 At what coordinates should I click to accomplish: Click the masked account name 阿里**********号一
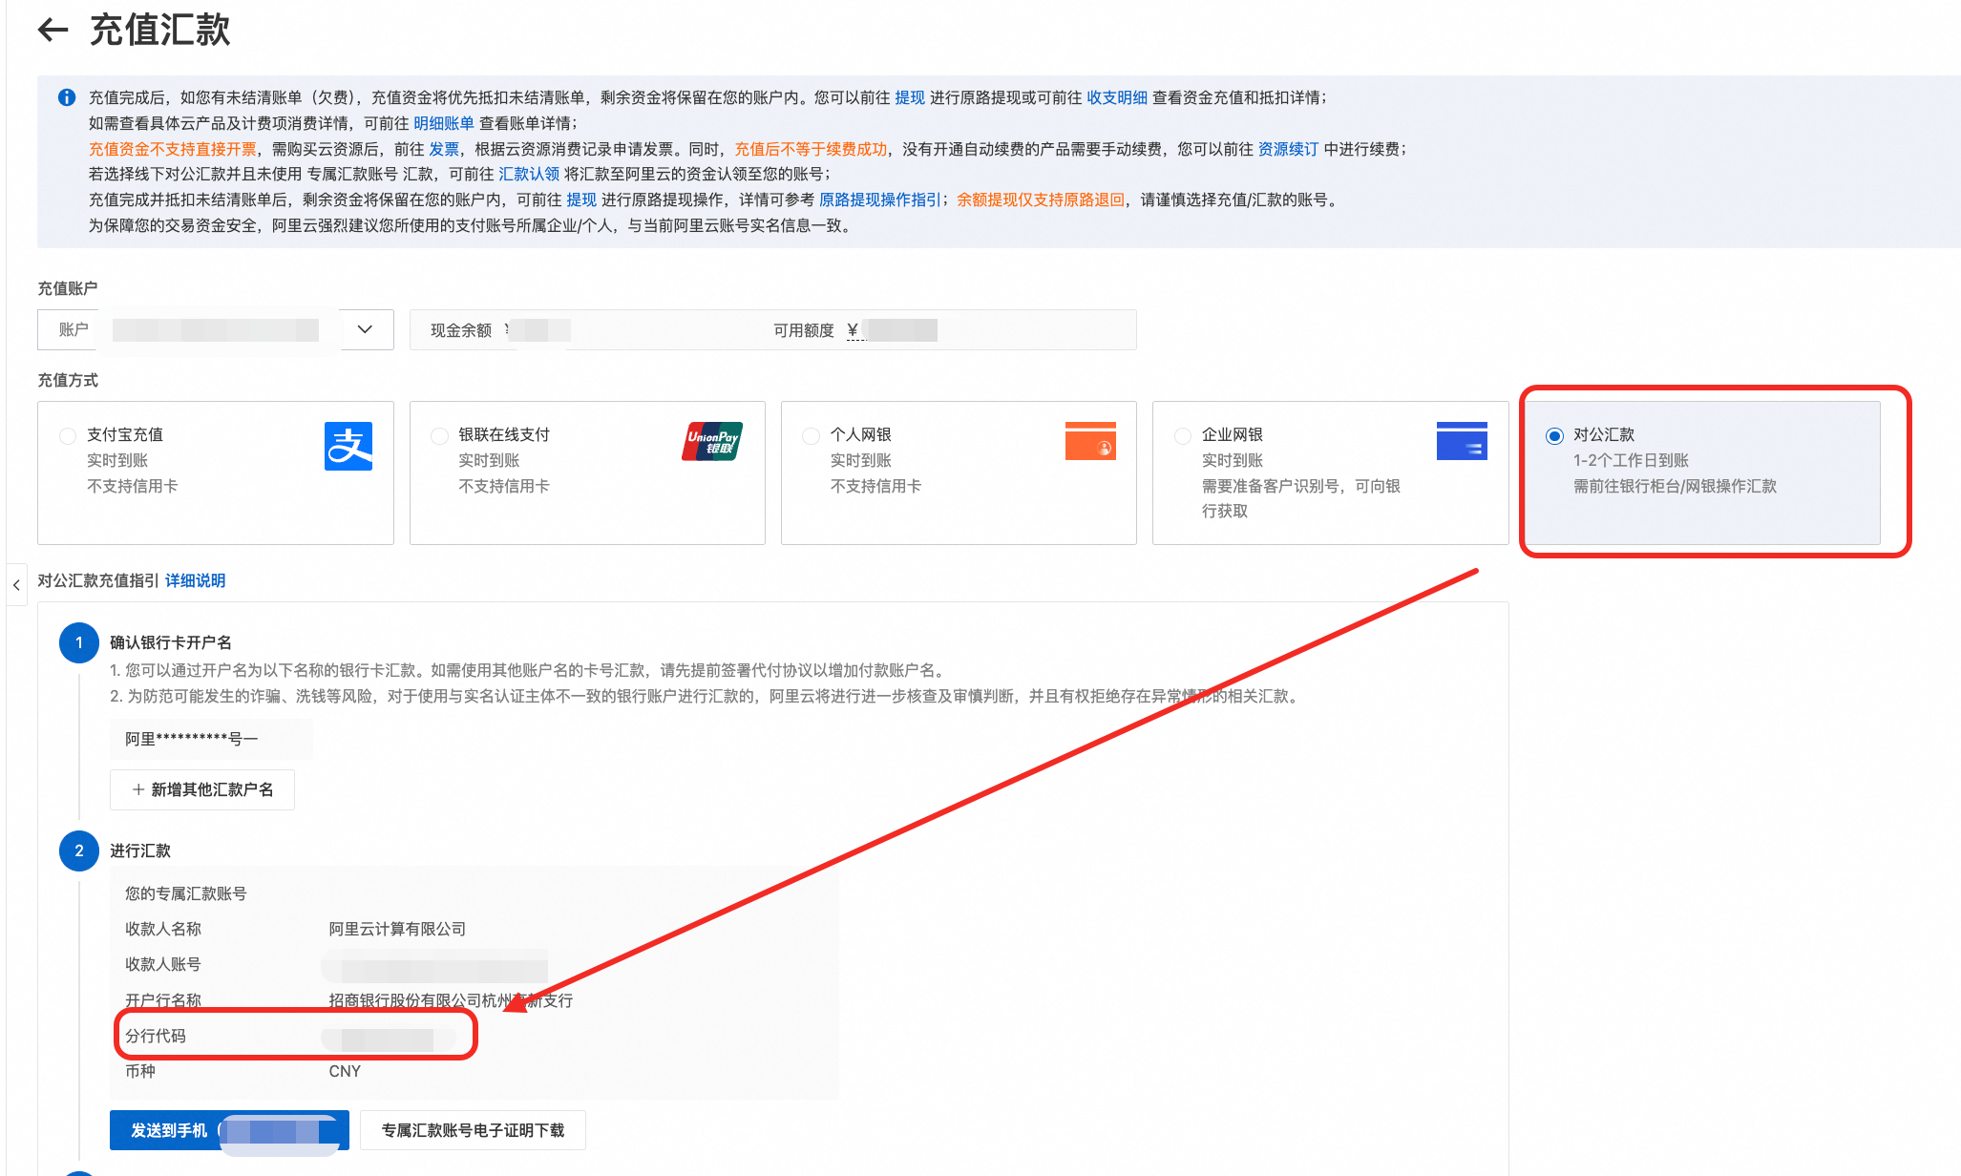(192, 739)
